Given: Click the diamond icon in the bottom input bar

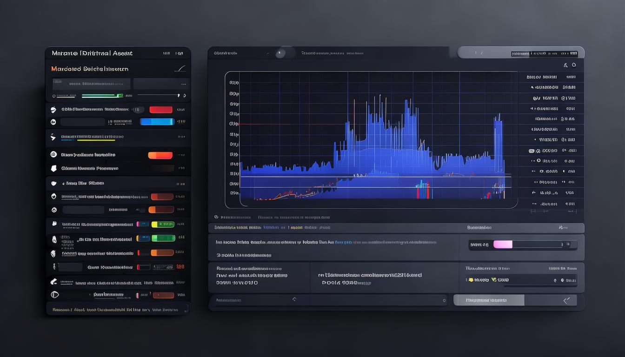Looking at the screenshot, I should click(294, 299).
